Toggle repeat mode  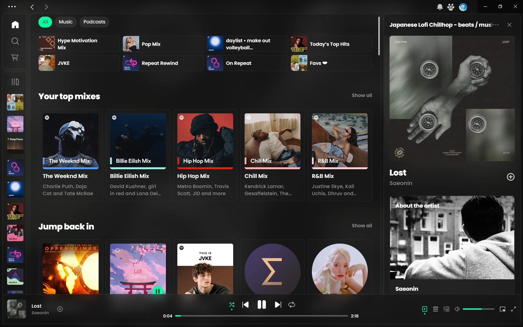tap(292, 305)
